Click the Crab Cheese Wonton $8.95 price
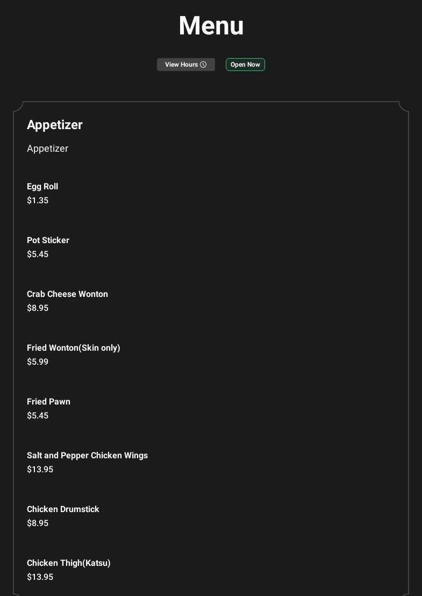Screen dimensions: 422x596 coord(38,308)
